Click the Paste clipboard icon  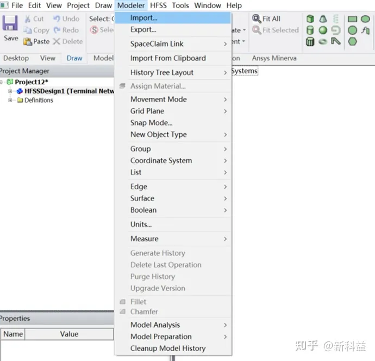tap(28, 42)
